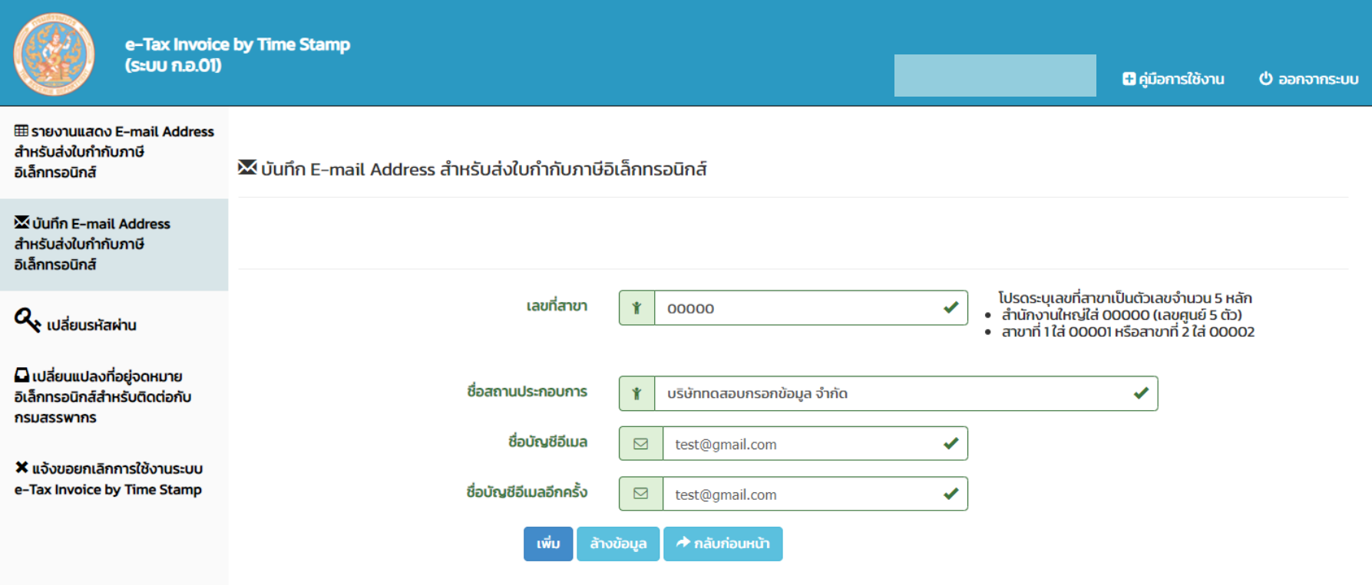
Task: Click the person icon beside business name field
Action: 636,393
